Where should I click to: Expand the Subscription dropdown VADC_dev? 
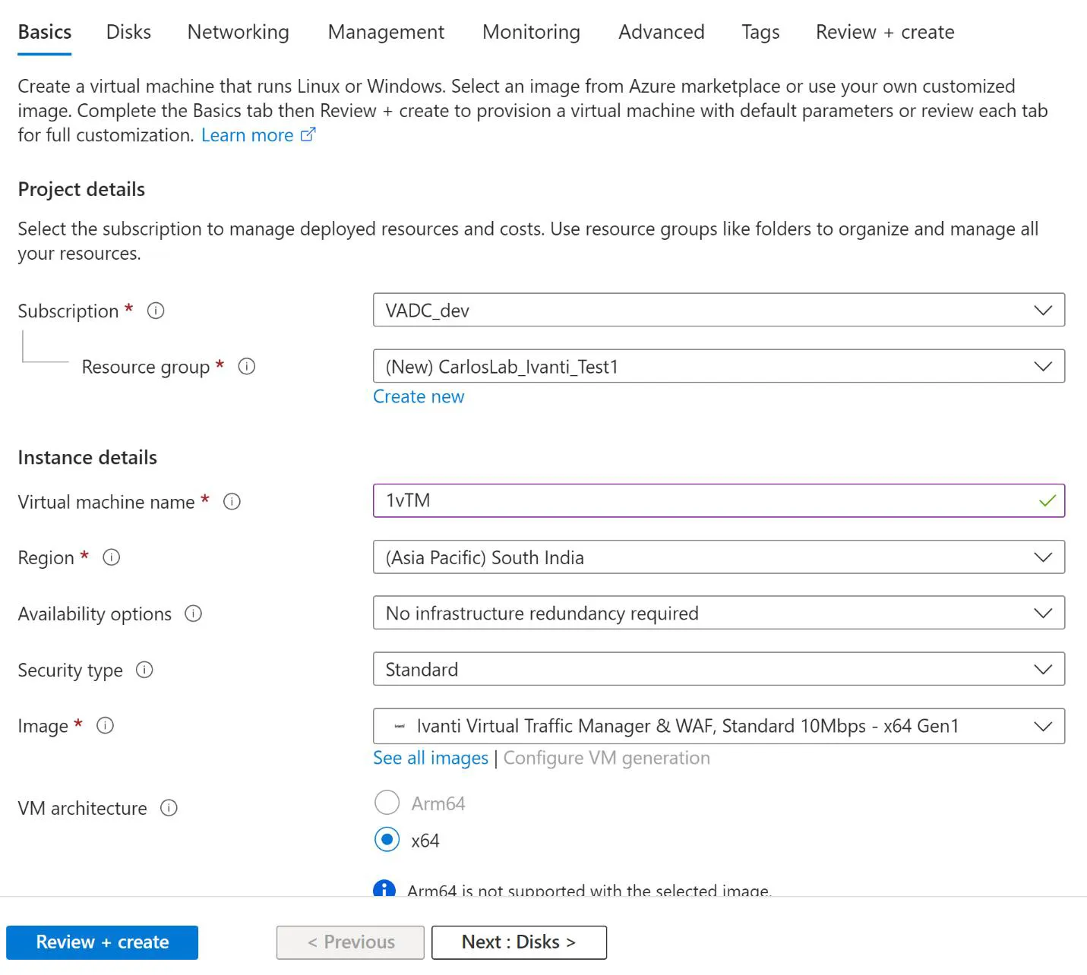click(x=719, y=310)
